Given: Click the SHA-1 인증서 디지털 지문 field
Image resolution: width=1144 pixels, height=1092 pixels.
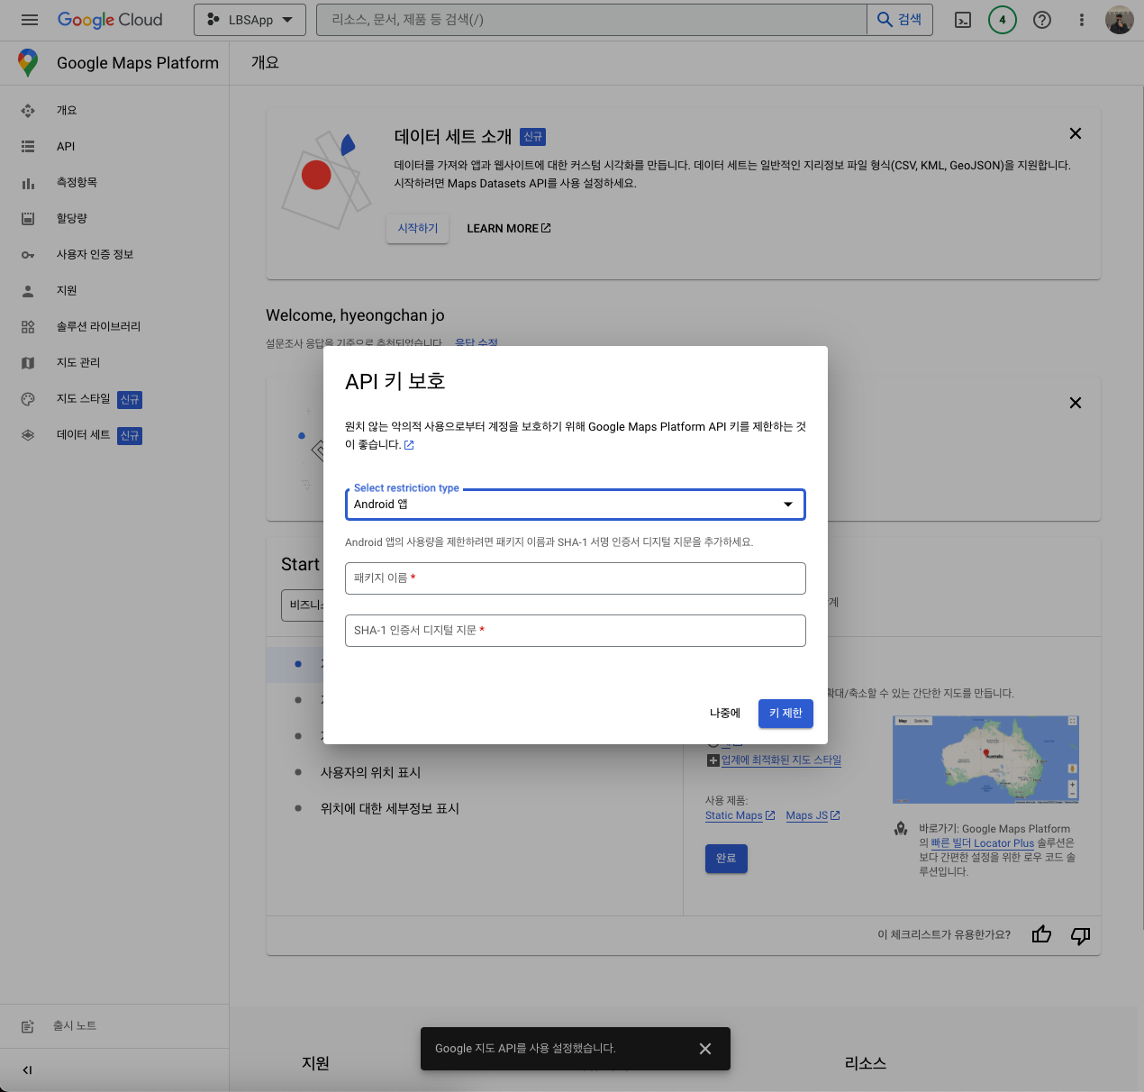Looking at the screenshot, I should click(x=576, y=631).
